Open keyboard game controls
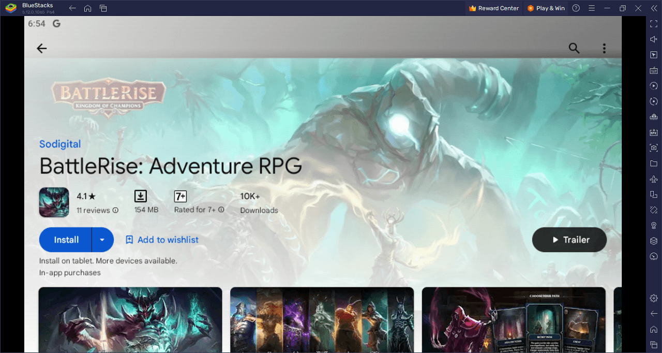 click(654, 70)
